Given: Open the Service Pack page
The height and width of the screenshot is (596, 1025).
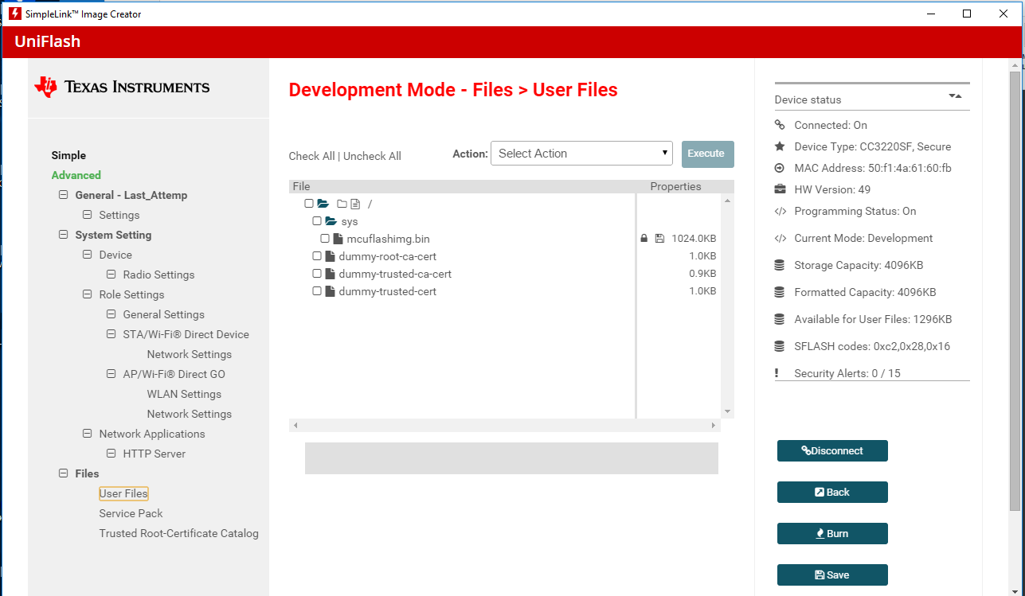Looking at the screenshot, I should (131, 513).
